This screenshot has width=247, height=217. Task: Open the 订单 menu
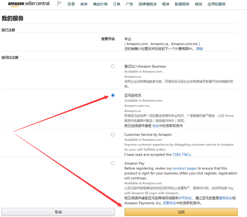(x=117, y=4)
